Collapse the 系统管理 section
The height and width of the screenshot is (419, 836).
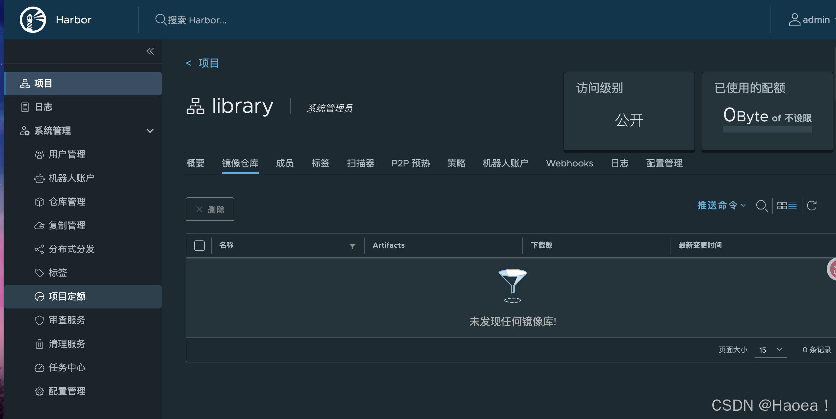coord(150,131)
